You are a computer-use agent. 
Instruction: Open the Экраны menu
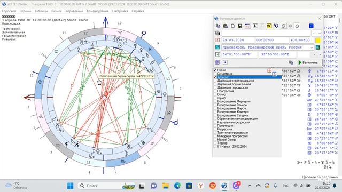tap(25, 11)
